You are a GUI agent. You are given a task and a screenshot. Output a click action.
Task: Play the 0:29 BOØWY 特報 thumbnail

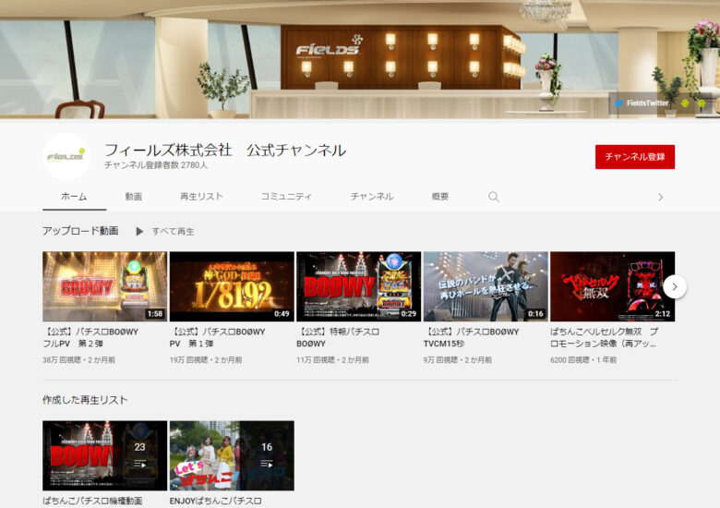click(359, 286)
